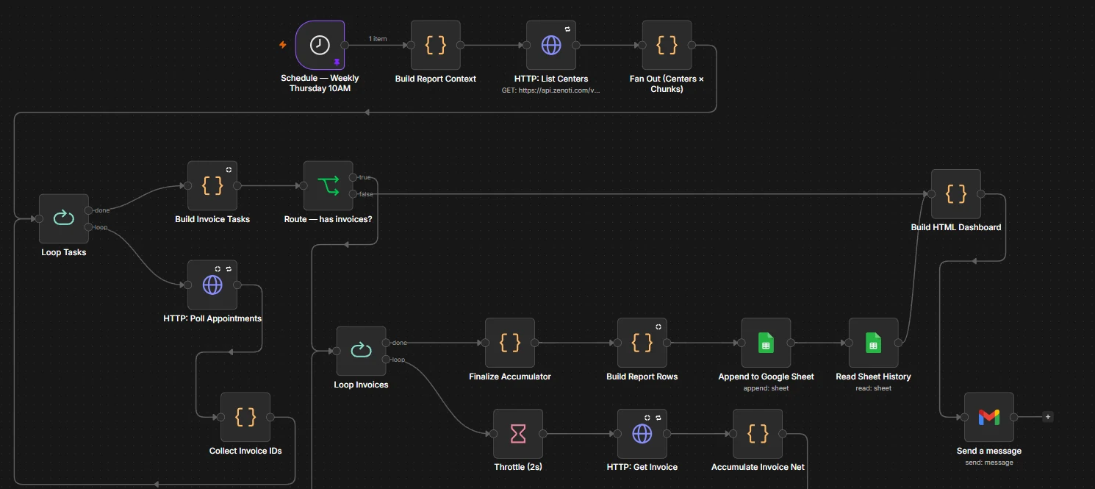Select the Schedule Weekly Thursday 10AM trigger node
1095x489 pixels.
tap(320, 45)
